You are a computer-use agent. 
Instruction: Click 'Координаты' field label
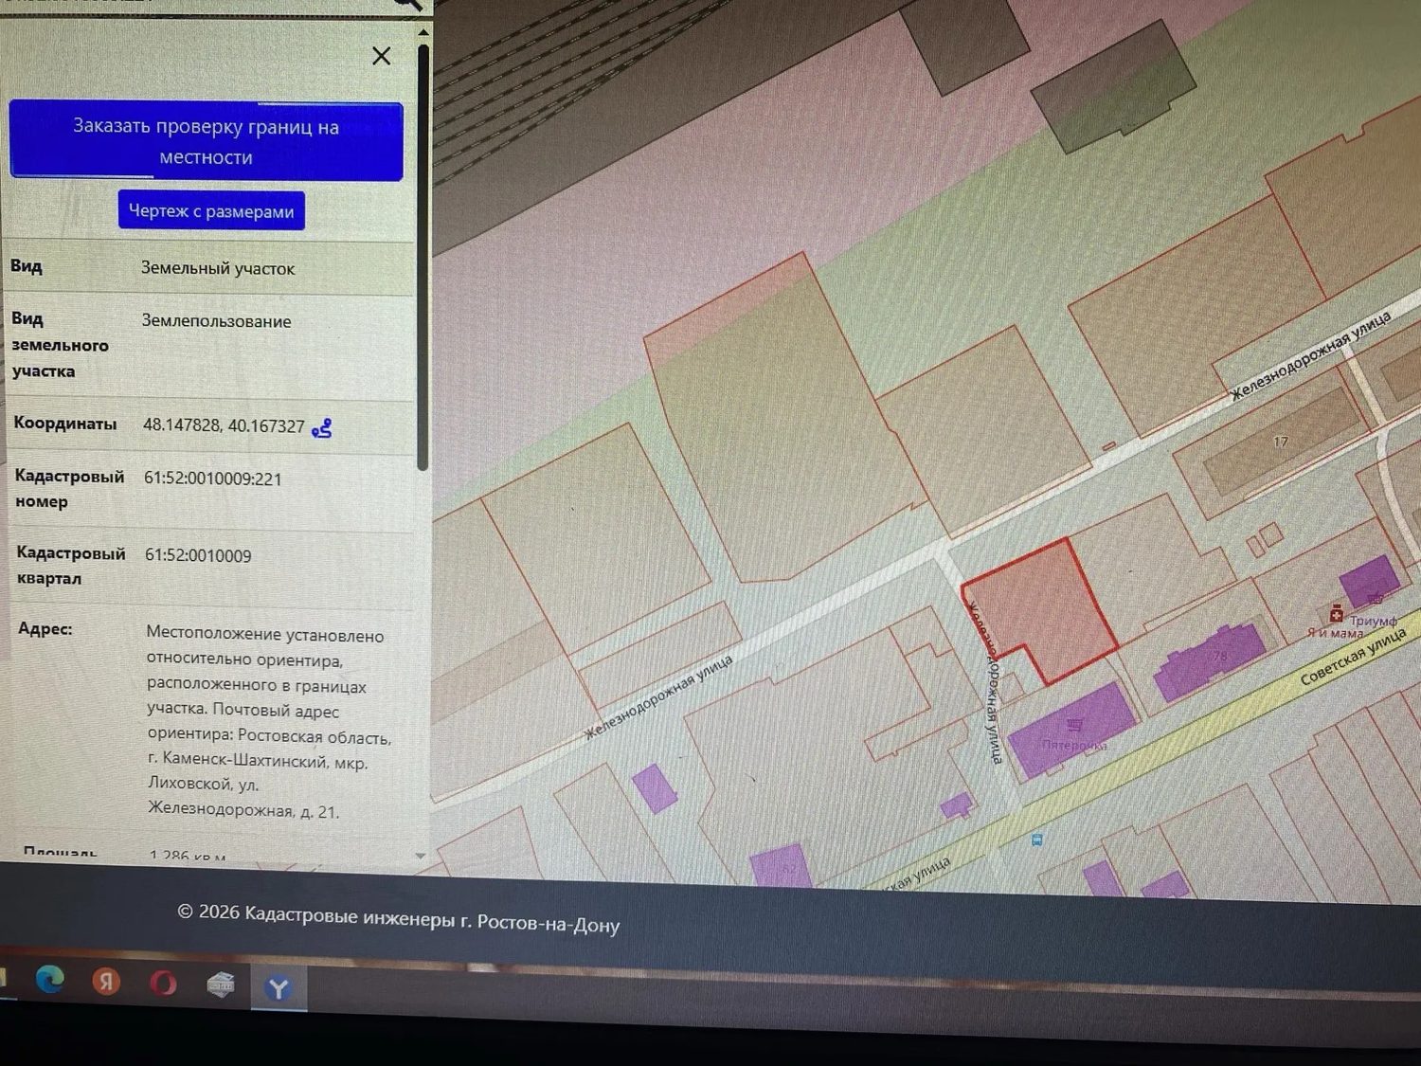click(65, 424)
